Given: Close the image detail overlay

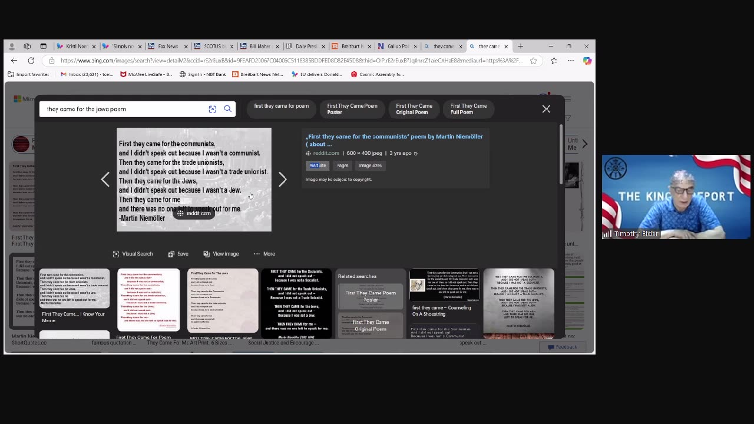Looking at the screenshot, I should (x=546, y=109).
